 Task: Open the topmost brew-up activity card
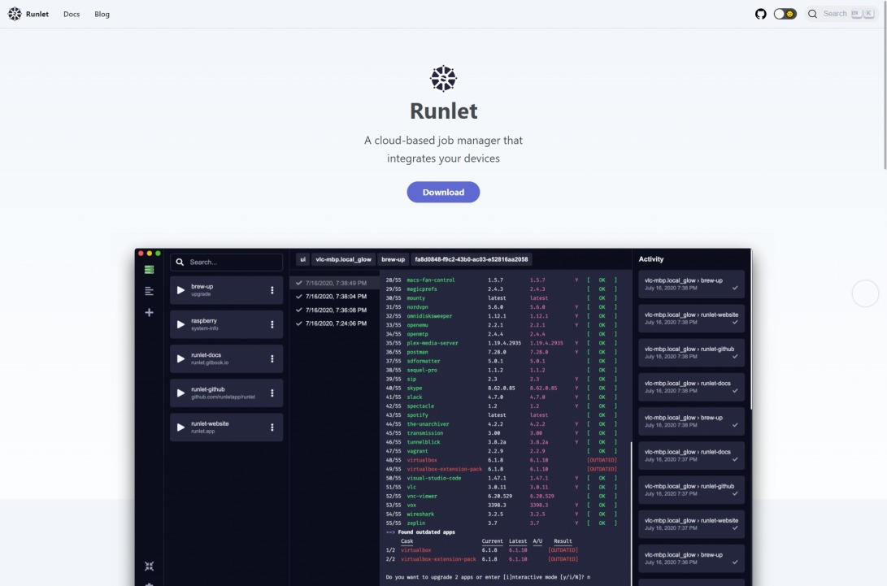pyautogui.click(x=691, y=284)
